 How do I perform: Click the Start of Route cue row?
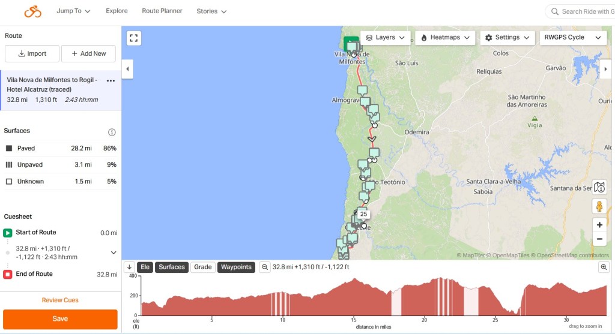pos(61,233)
